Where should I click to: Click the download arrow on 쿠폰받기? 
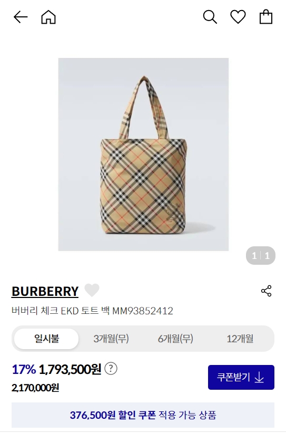coord(259,377)
